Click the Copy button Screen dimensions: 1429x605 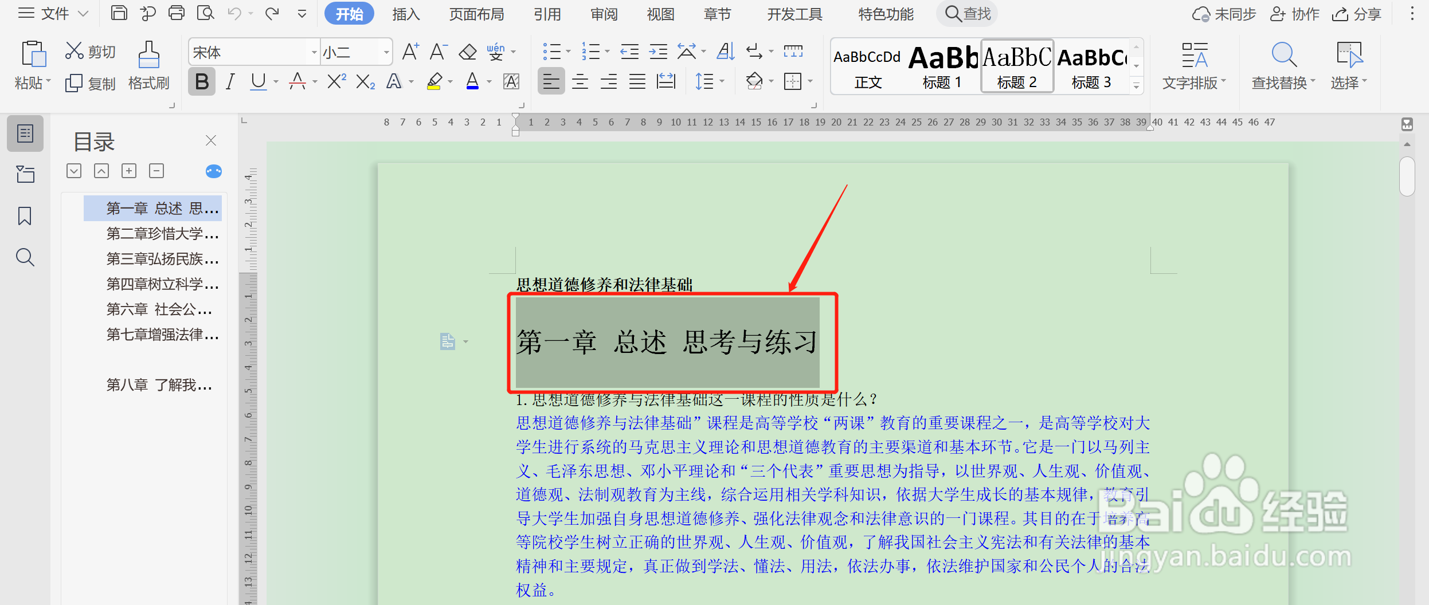90,84
